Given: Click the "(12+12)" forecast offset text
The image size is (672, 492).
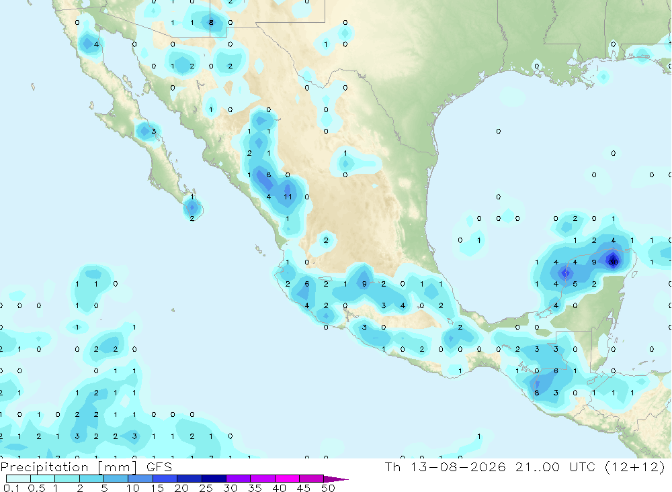Looking at the screenshot, I should (x=635, y=467).
